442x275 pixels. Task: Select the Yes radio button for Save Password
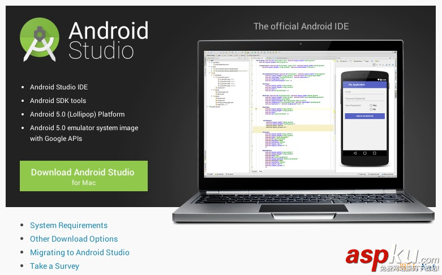(371, 105)
